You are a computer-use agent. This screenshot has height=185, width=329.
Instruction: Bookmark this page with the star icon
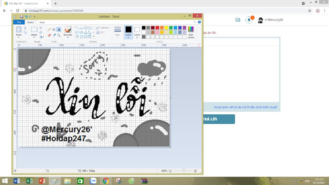point(309,11)
